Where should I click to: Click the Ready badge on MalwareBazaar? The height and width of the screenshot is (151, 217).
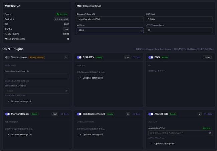34,114
